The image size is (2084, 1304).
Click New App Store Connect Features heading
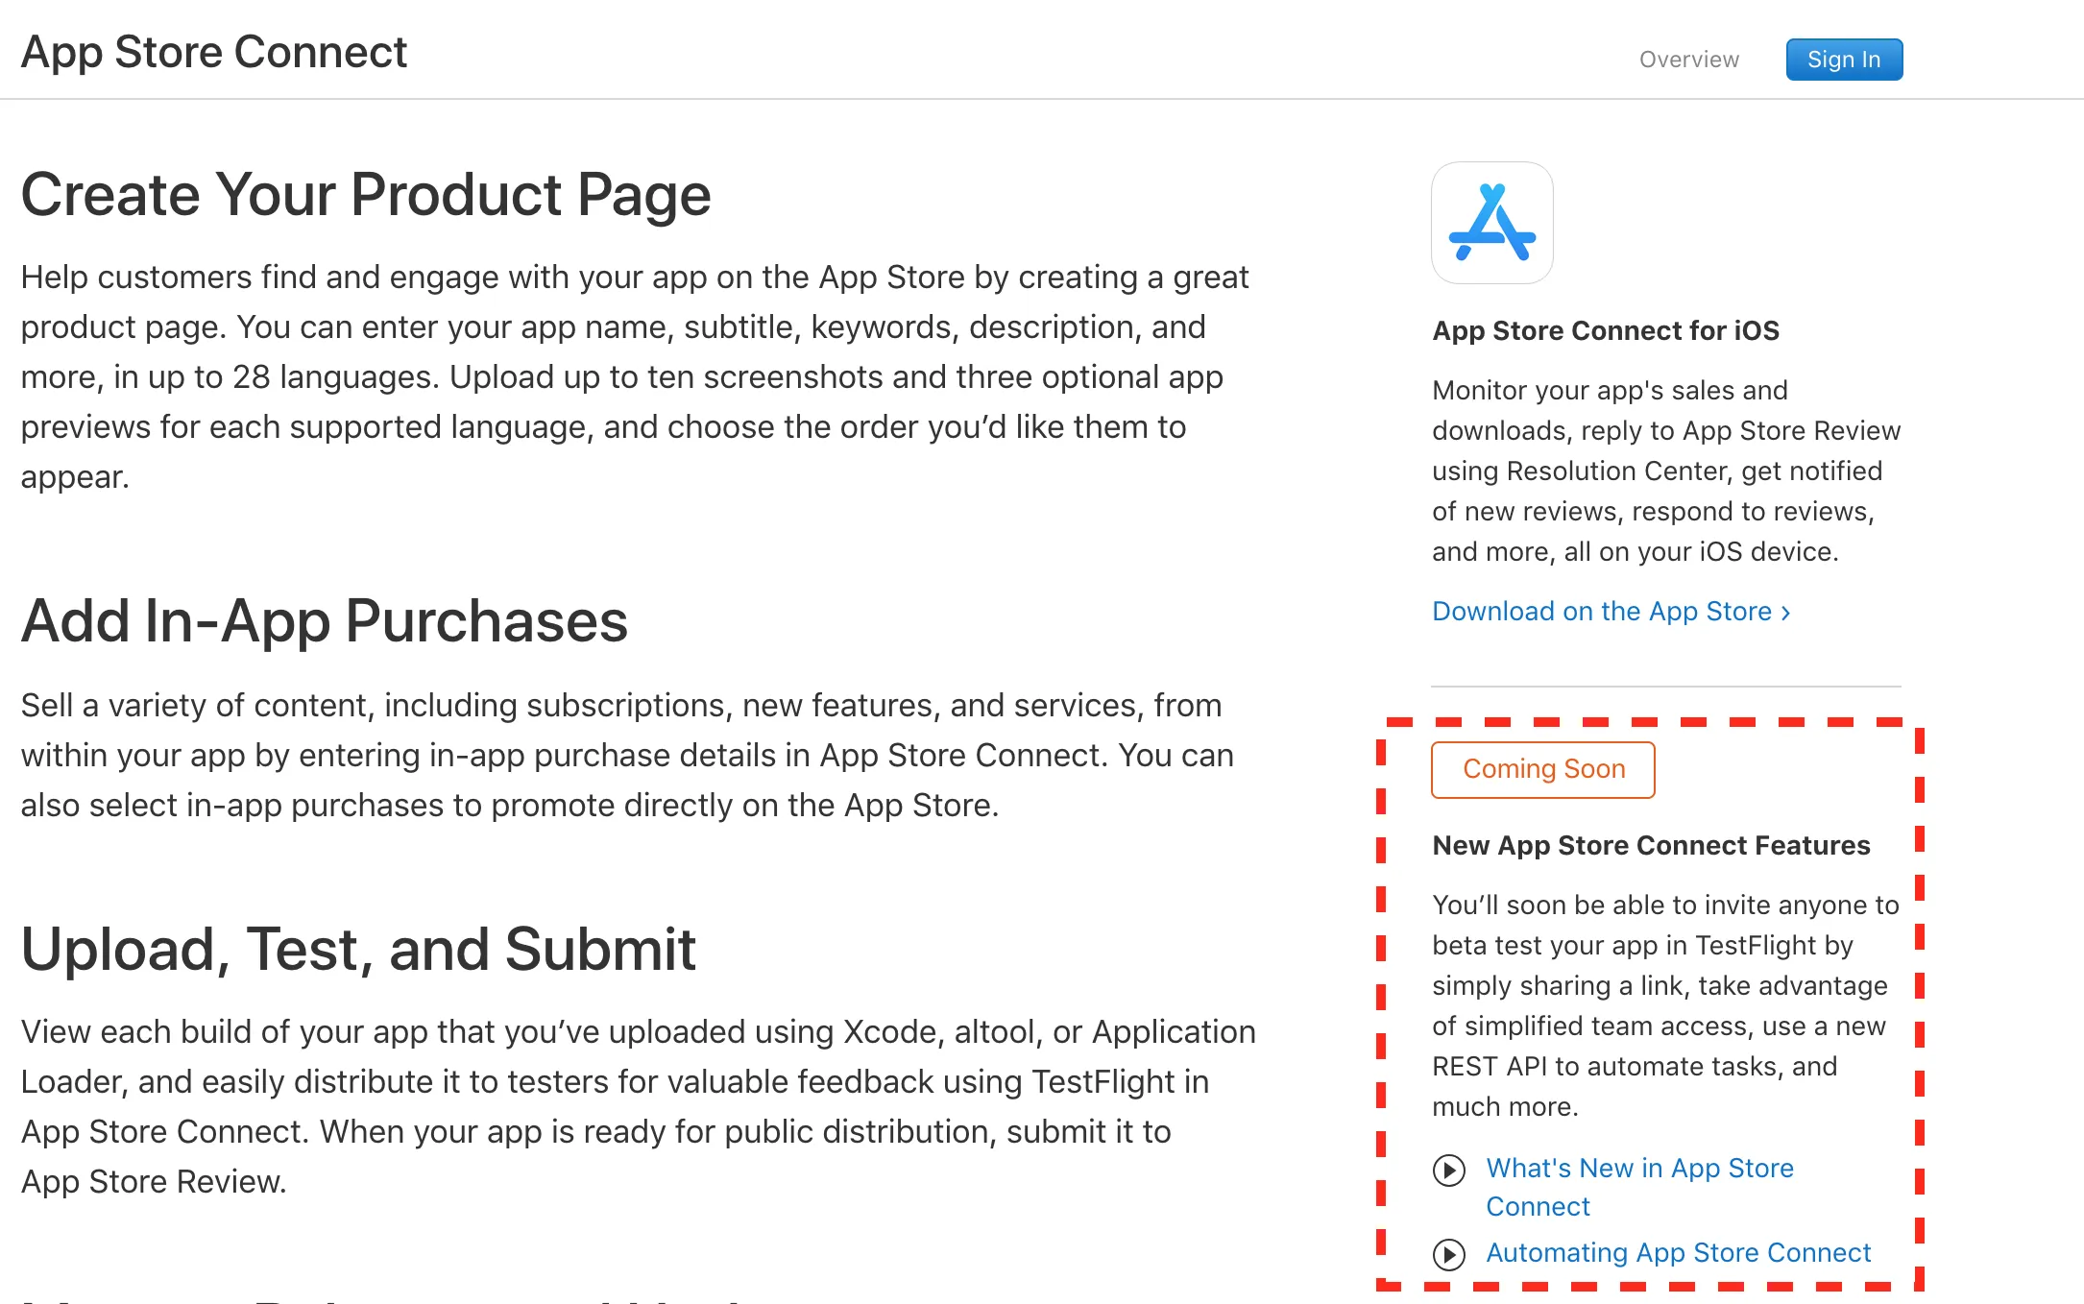(x=1650, y=846)
